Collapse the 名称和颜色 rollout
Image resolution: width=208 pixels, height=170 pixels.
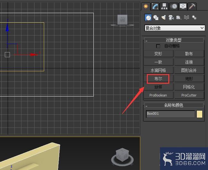tap(174, 105)
